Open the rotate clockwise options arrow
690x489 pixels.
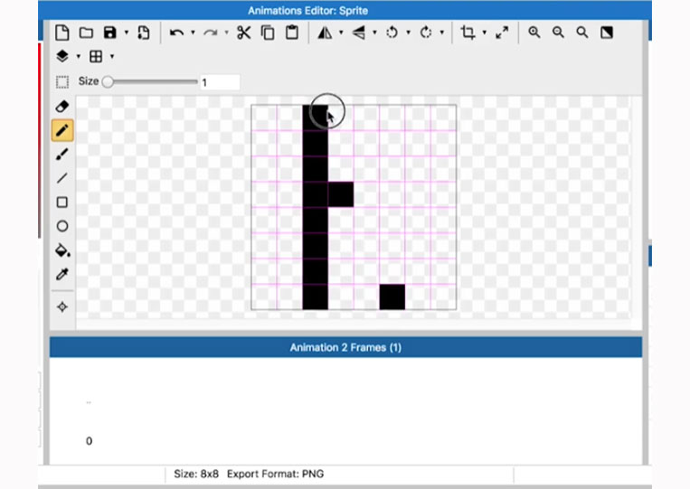click(442, 33)
